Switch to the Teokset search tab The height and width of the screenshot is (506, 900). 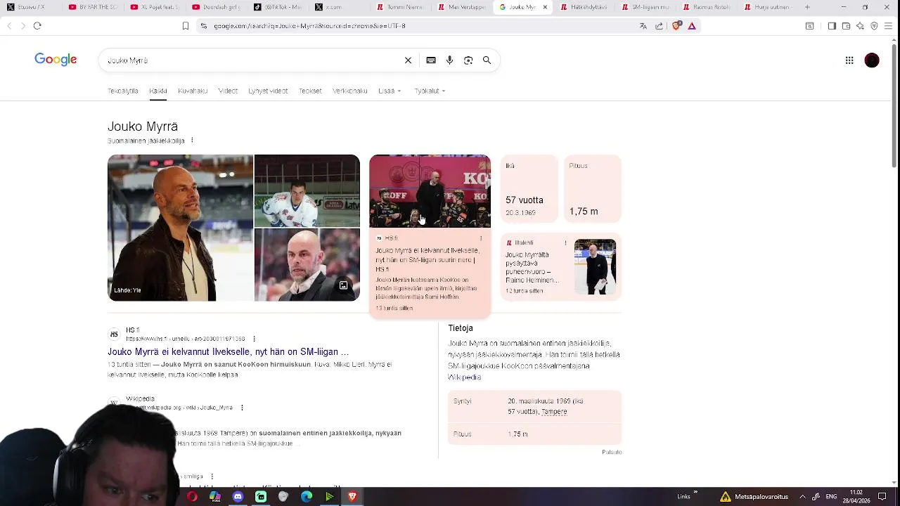[x=310, y=91]
